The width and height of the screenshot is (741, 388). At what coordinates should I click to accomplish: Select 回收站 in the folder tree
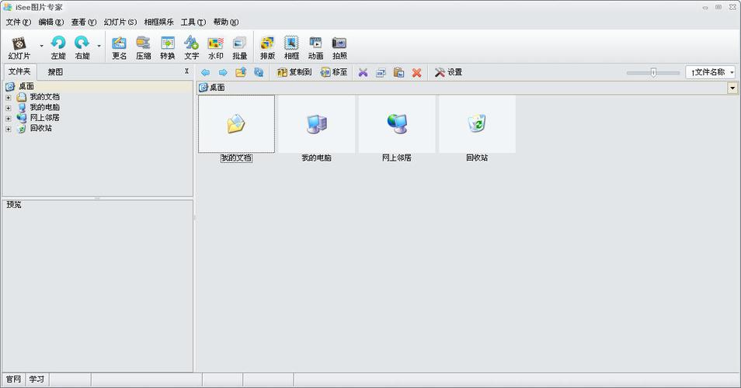[41, 128]
